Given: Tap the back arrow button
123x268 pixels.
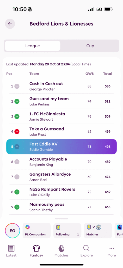Looking at the screenshot, I should [x=10, y=24].
